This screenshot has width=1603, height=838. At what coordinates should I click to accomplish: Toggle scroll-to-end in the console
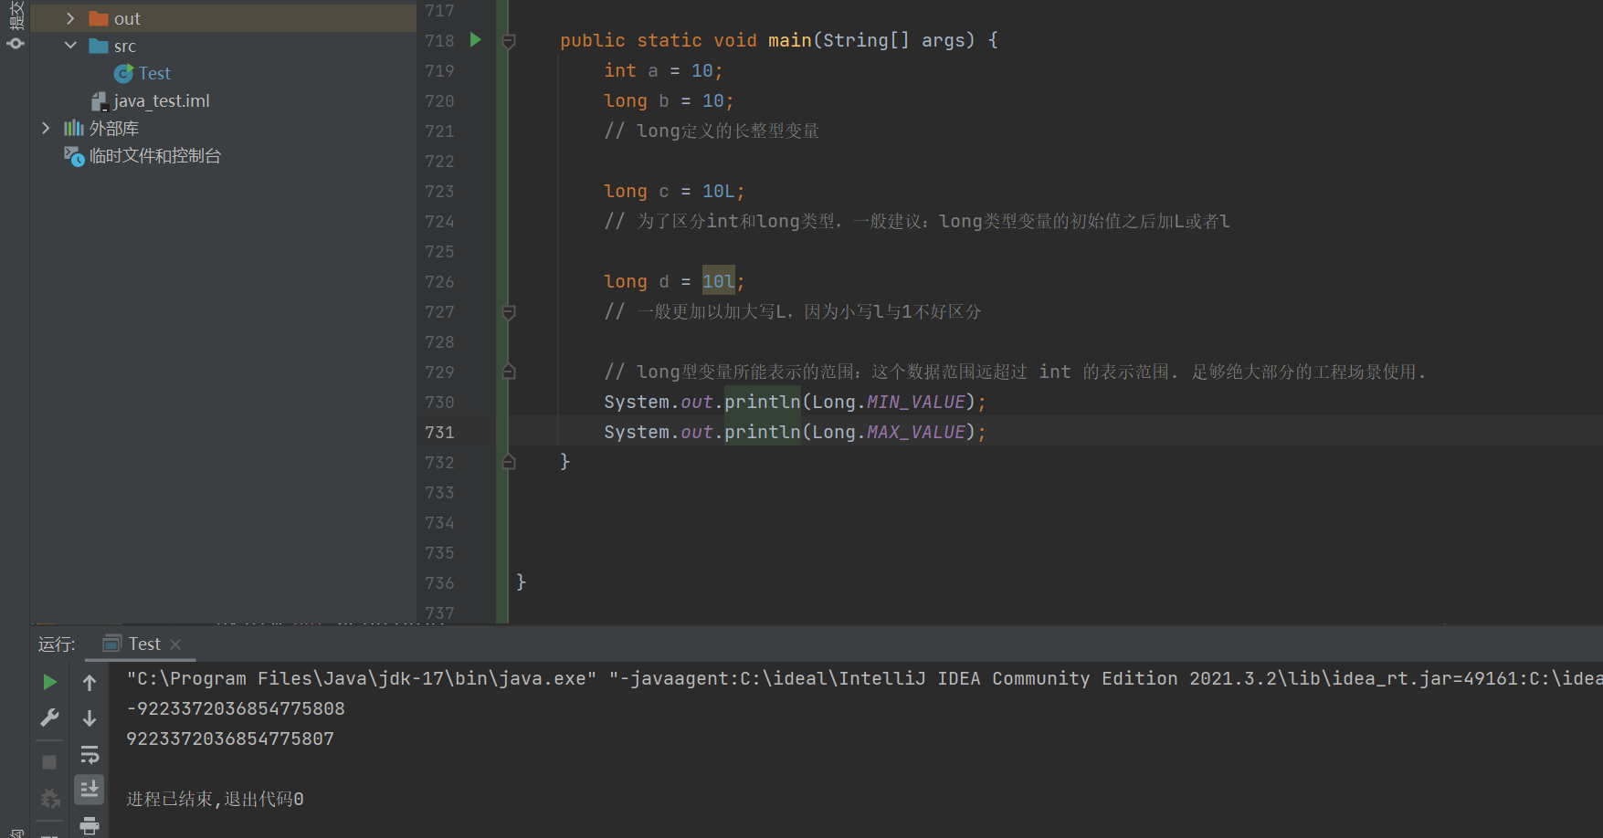[x=90, y=790]
